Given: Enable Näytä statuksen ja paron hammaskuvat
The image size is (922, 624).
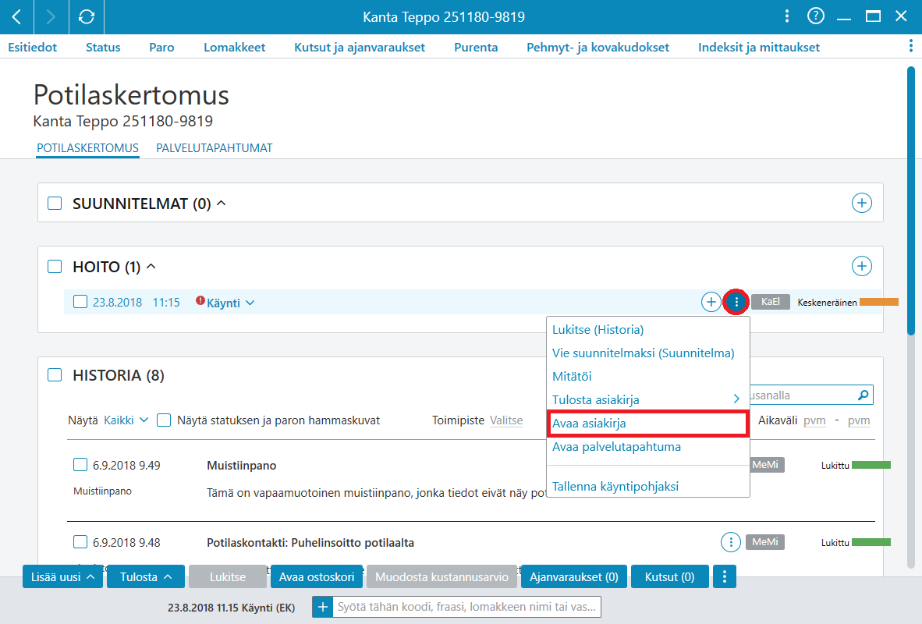Looking at the screenshot, I should [x=164, y=420].
